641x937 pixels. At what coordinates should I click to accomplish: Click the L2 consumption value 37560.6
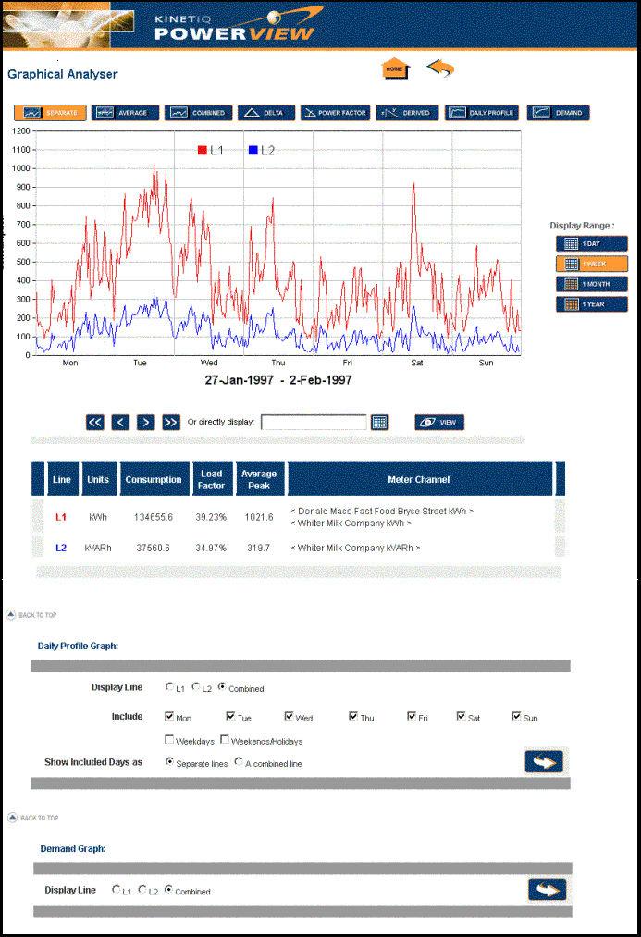[154, 548]
